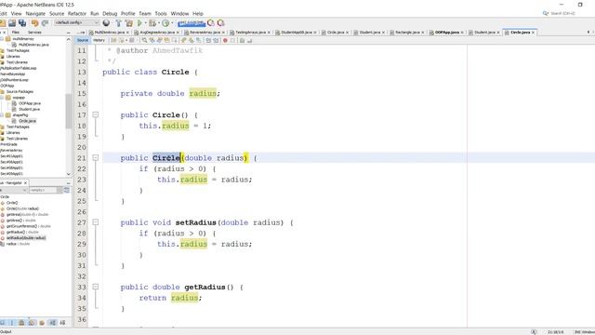Viewport: 595px width, 335px height.
Task: Open the Run menu
Action: tap(95, 13)
